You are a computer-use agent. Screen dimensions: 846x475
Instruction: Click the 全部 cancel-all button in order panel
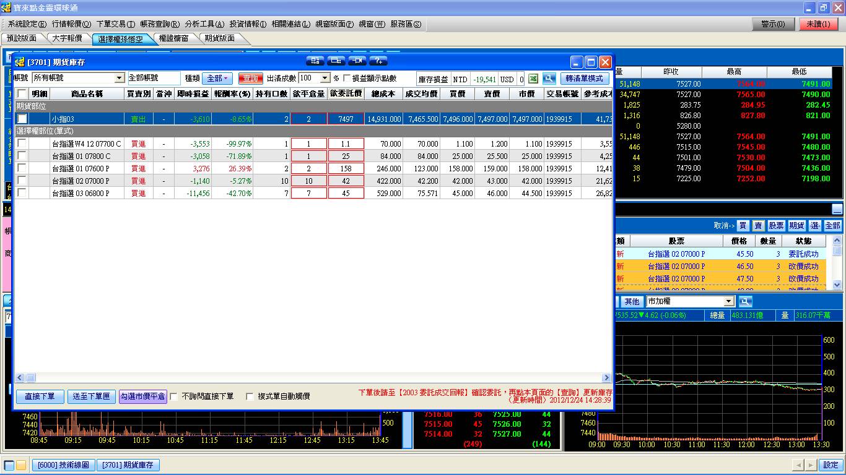point(832,226)
